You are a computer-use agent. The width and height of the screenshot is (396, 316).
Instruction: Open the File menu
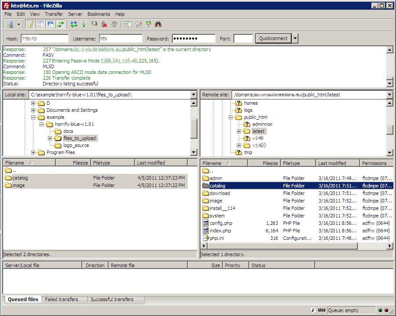point(8,14)
